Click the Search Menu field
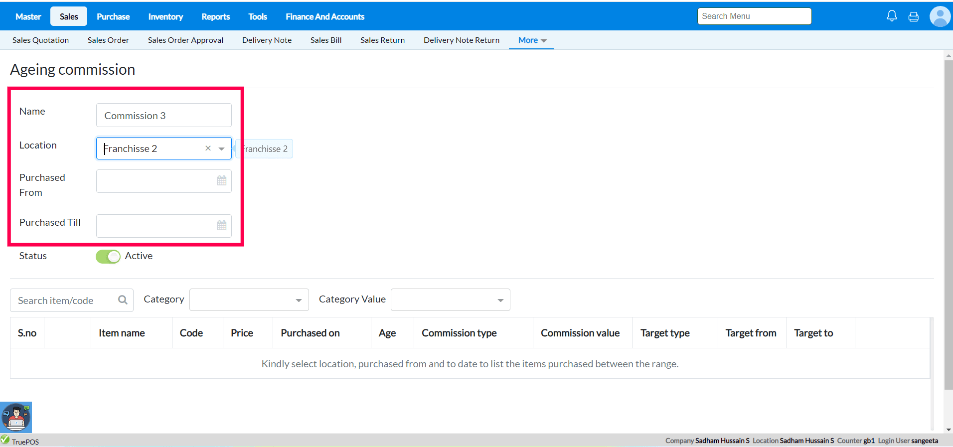The height and width of the screenshot is (447, 953). [754, 16]
